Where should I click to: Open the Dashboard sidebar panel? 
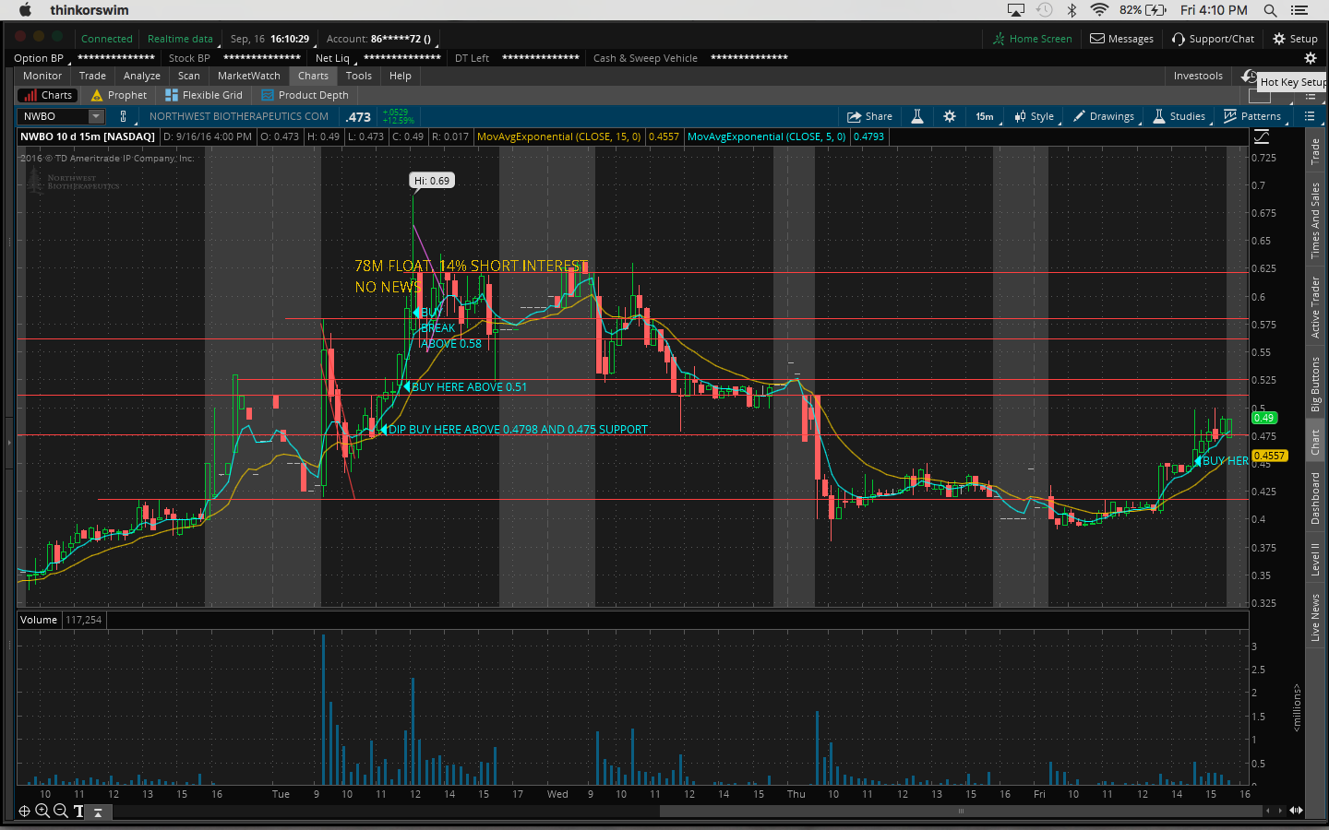[x=1315, y=499]
